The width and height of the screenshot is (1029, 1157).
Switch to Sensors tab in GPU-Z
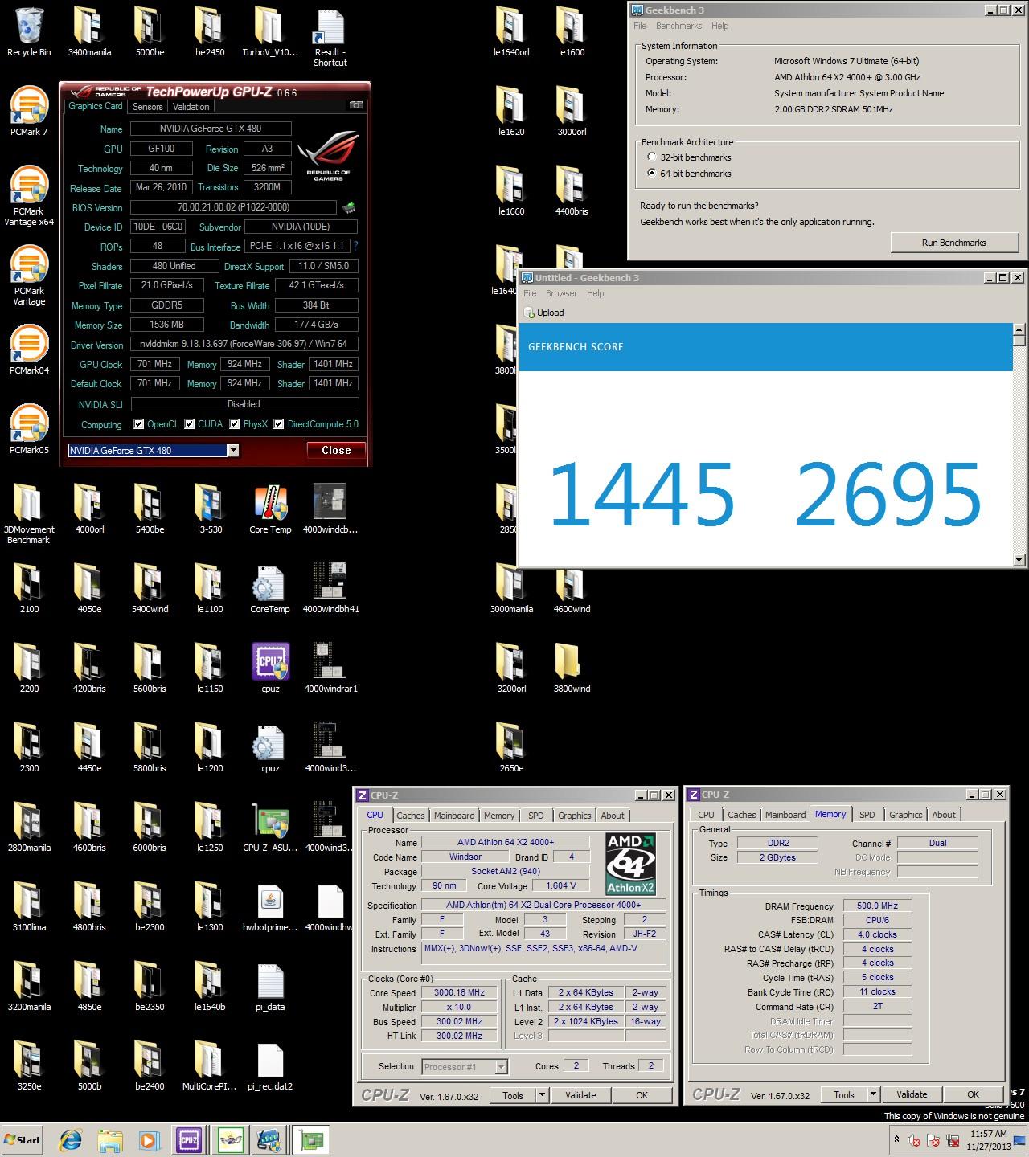click(x=147, y=106)
